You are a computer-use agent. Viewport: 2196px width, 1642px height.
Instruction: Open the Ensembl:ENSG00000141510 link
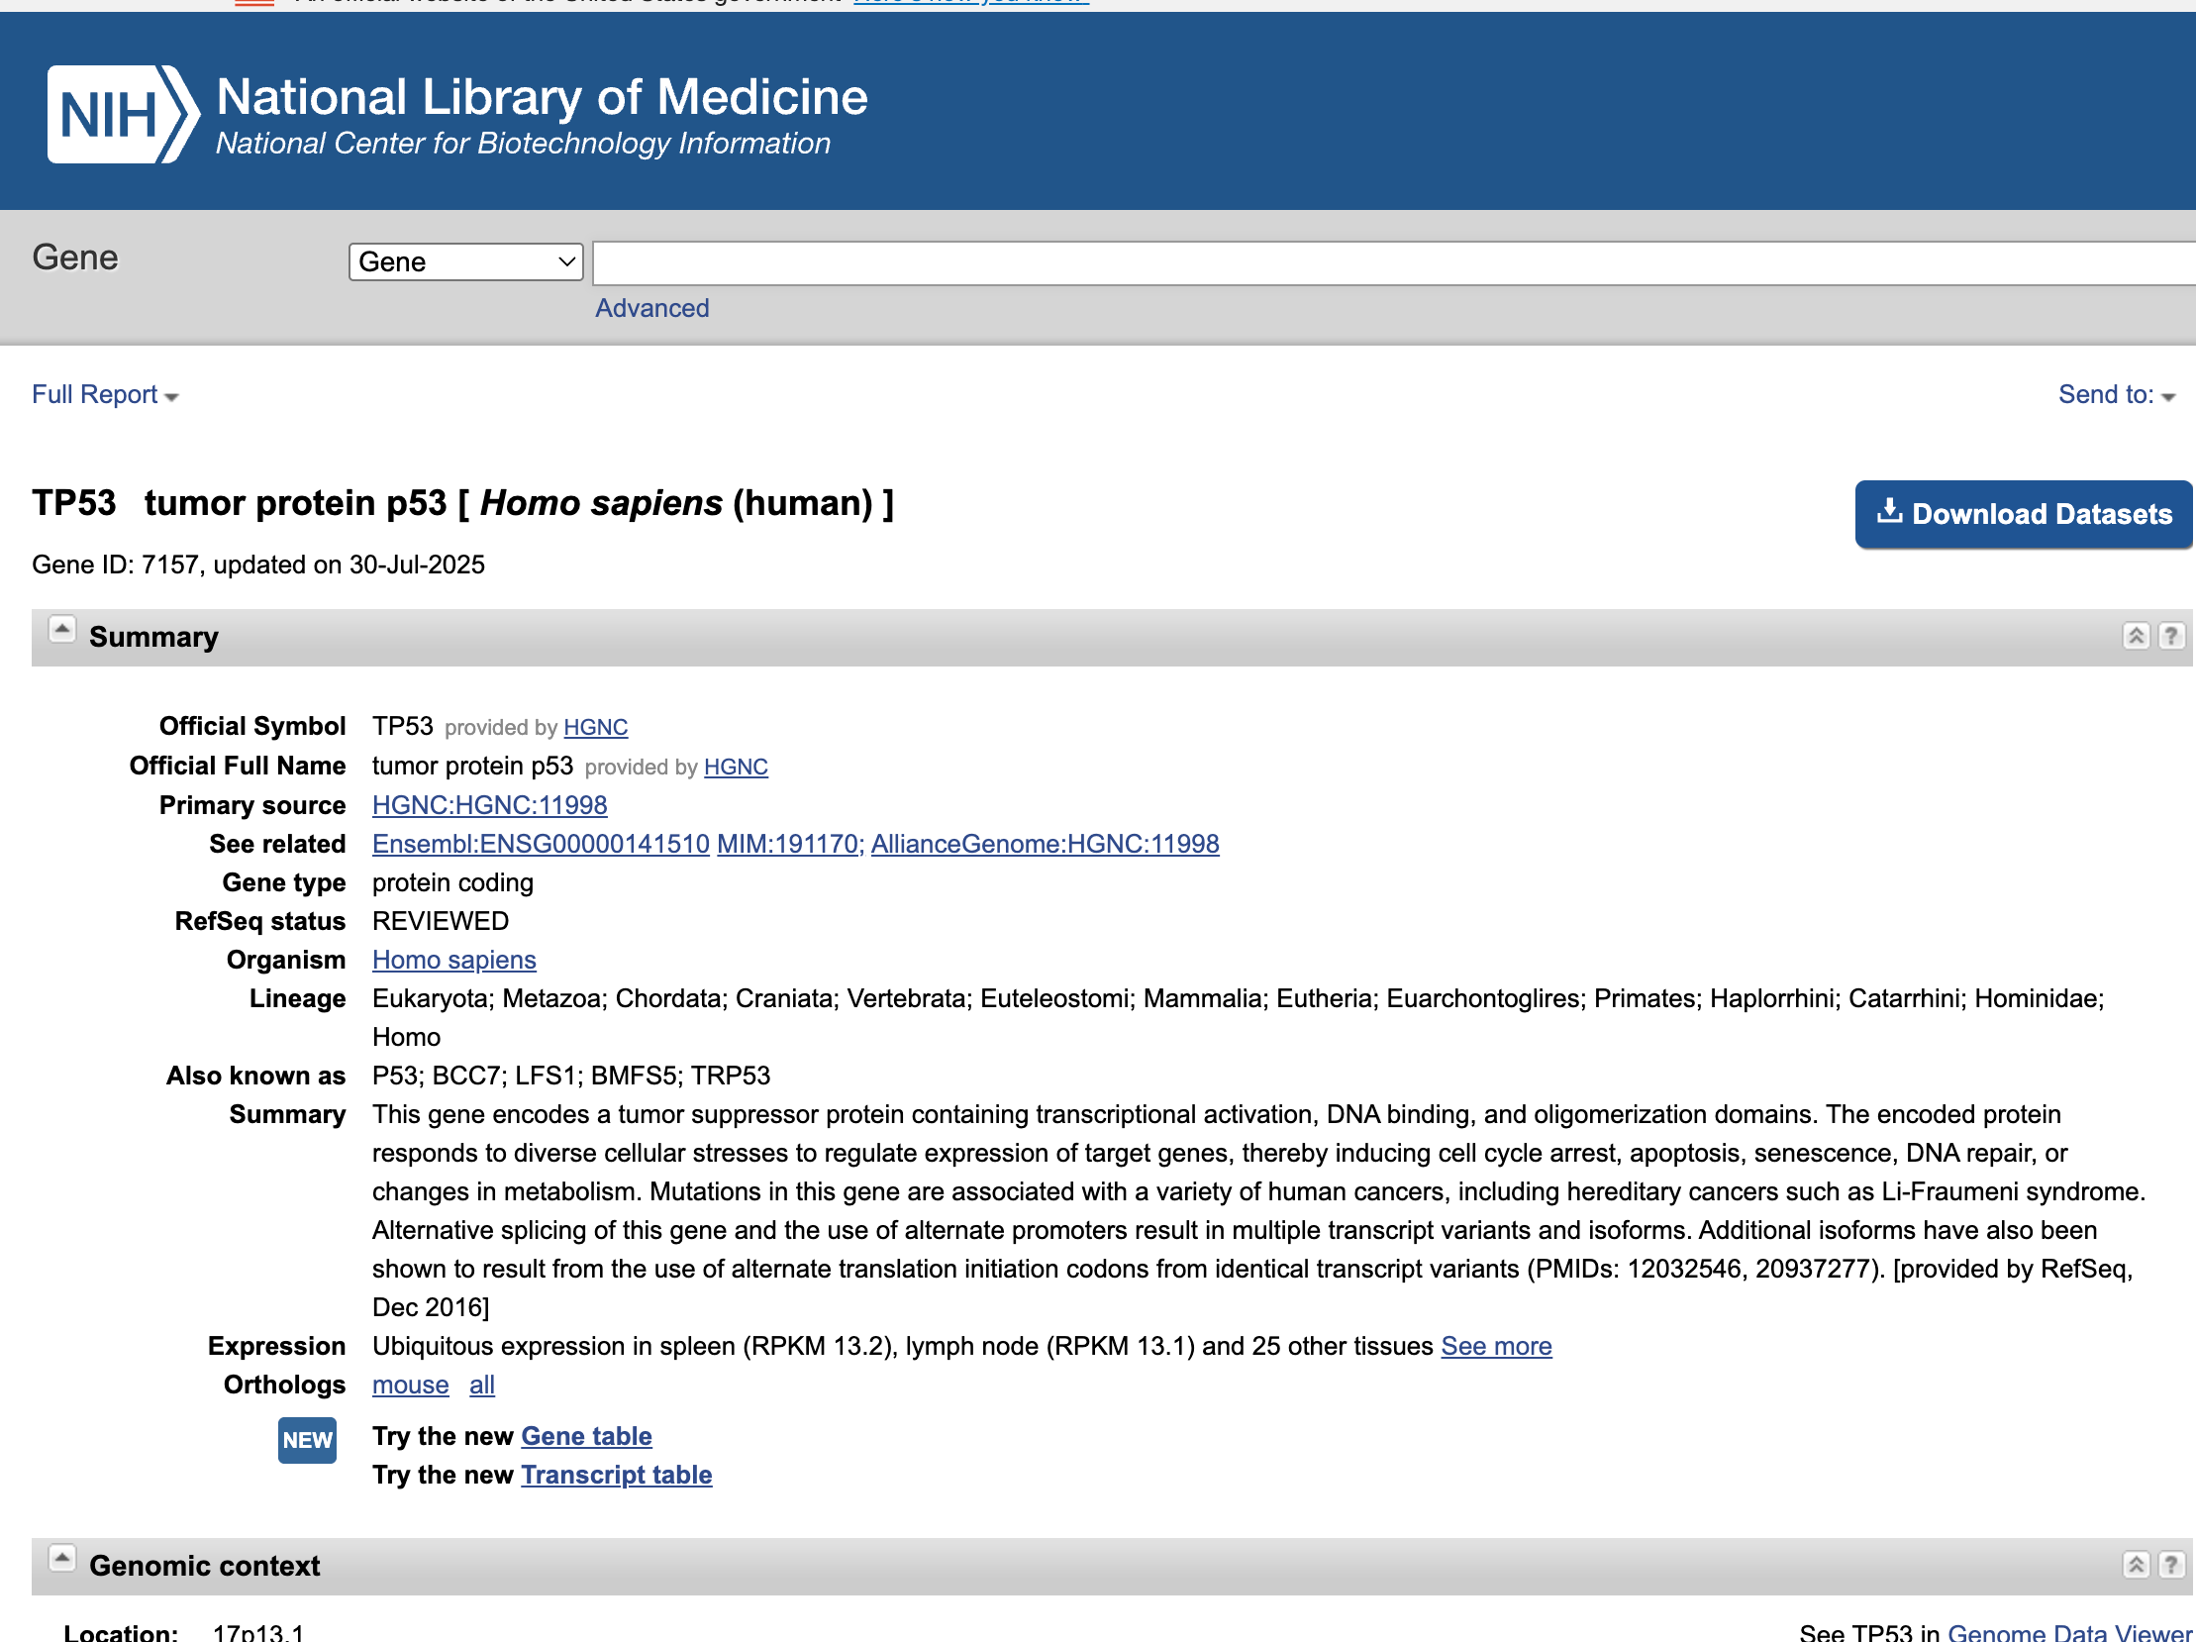click(x=540, y=844)
